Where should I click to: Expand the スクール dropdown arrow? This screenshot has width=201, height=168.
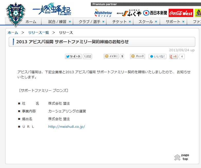(156, 22)
